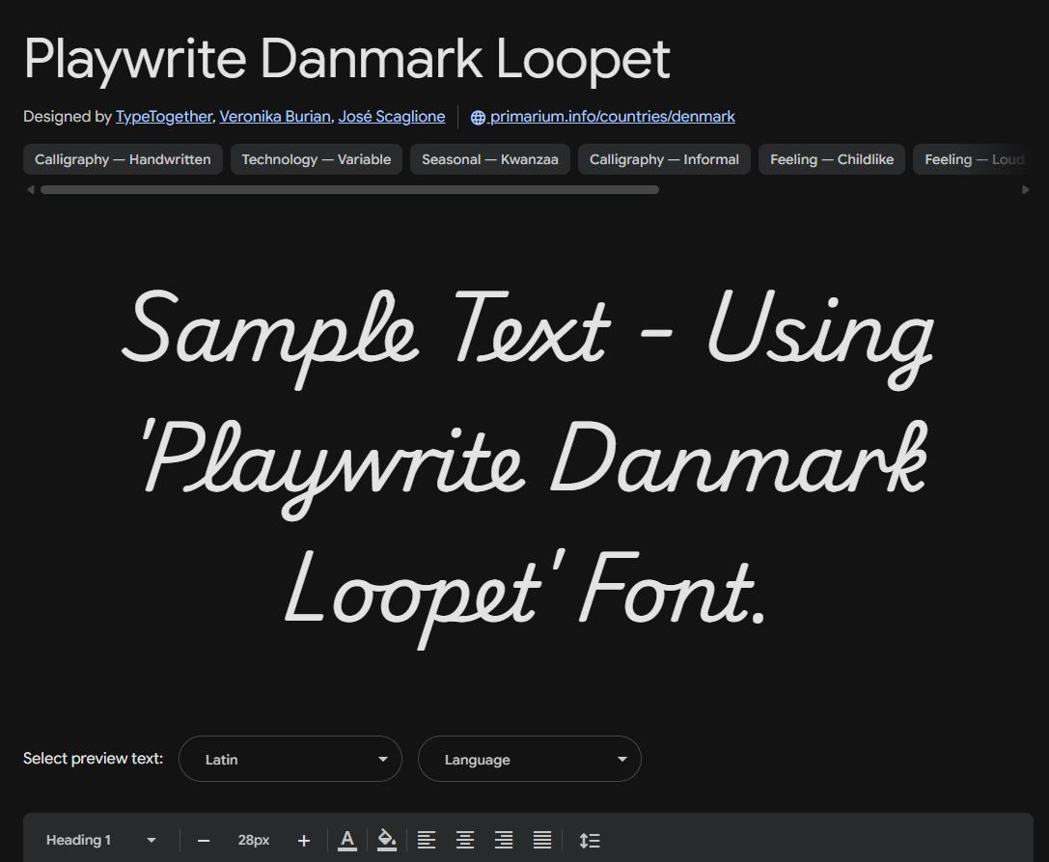Align text center
1049x862 pixels.
pyautogui.click(x=465, y=840)
